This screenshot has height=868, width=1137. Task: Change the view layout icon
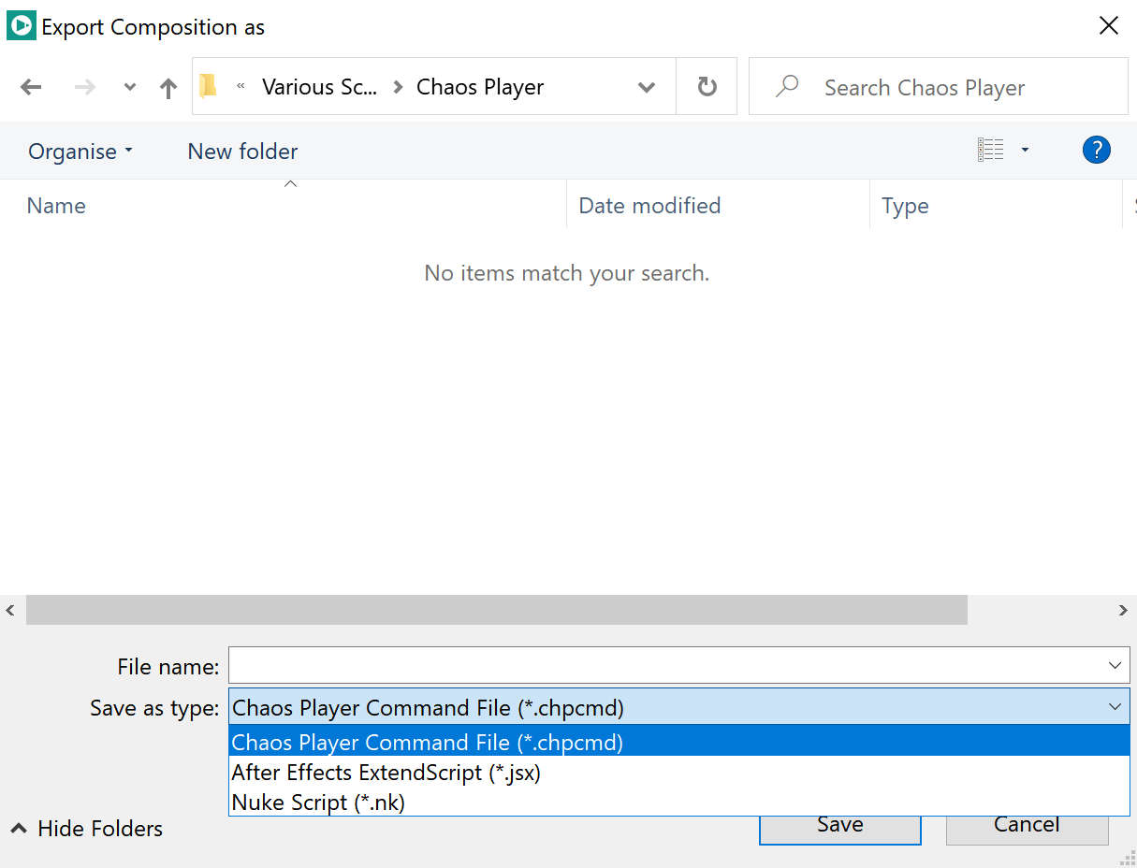click(990, 150)
